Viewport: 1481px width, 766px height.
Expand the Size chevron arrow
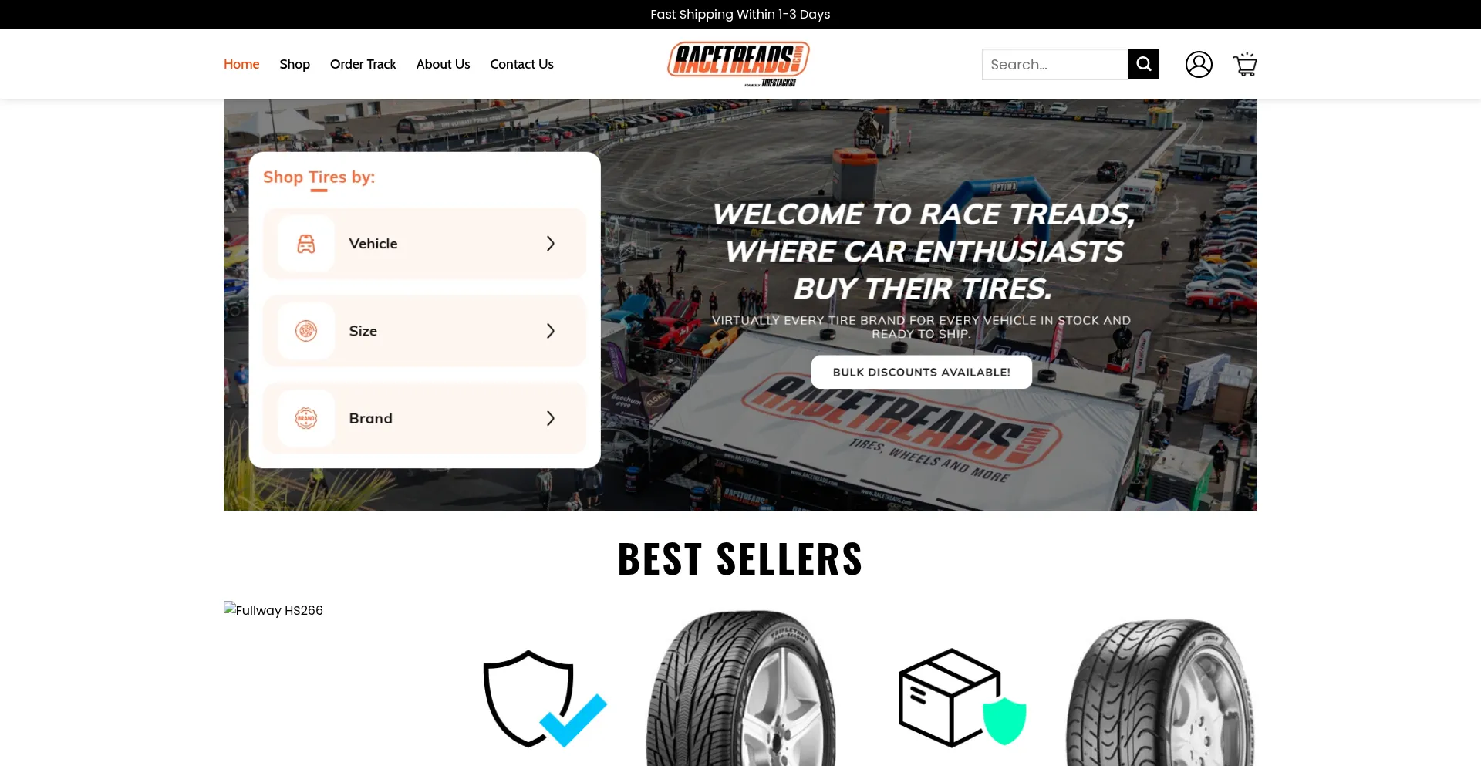(x=551, y=331)
